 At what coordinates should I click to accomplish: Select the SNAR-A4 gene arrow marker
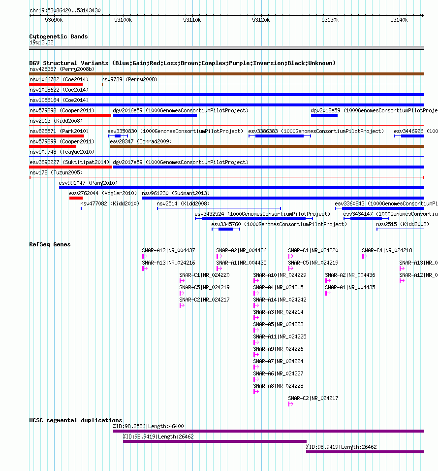(256, 293)
